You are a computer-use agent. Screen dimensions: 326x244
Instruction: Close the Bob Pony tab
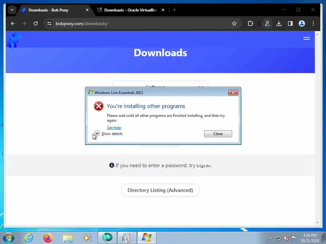[x=87, y=10]
